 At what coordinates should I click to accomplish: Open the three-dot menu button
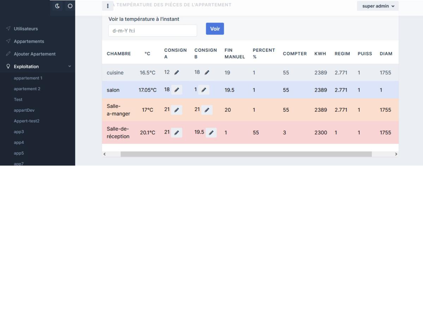click(x=108, y=6)
